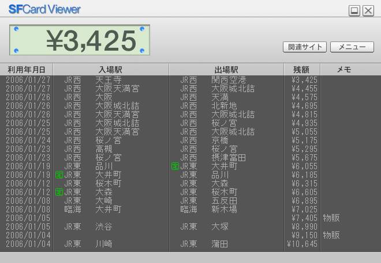Image resolution: width=381 pixels, height=263 pixels.
Task: Open the メニュー button
Action: (x=352, y=47)
